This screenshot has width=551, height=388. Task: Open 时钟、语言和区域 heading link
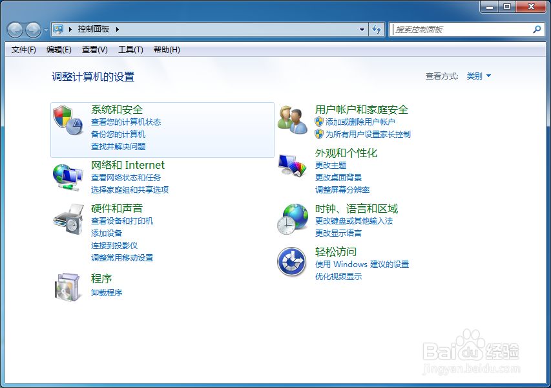(x=357, y=209)
